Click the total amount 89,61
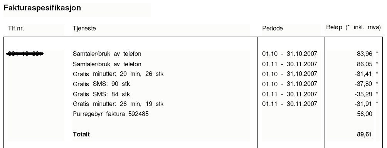Image resolution: width=387 pixels, height=148 pixels. tap(364, 135)
